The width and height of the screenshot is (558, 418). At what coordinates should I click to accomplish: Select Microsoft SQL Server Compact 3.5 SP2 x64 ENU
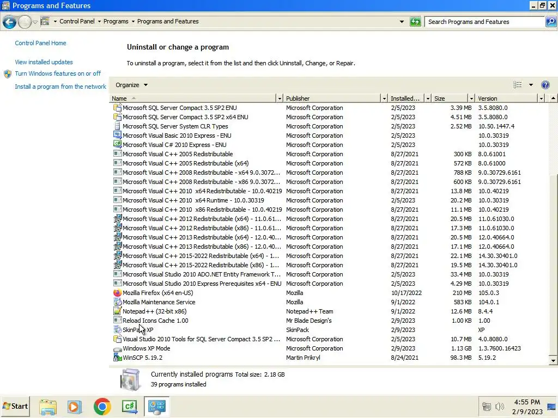point(330,117)
